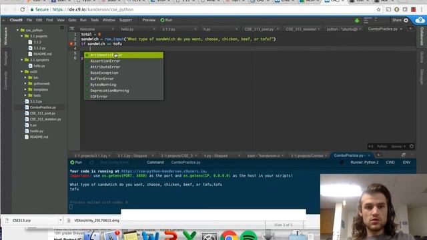Add a new editor tab with plus

pos(410,29)
